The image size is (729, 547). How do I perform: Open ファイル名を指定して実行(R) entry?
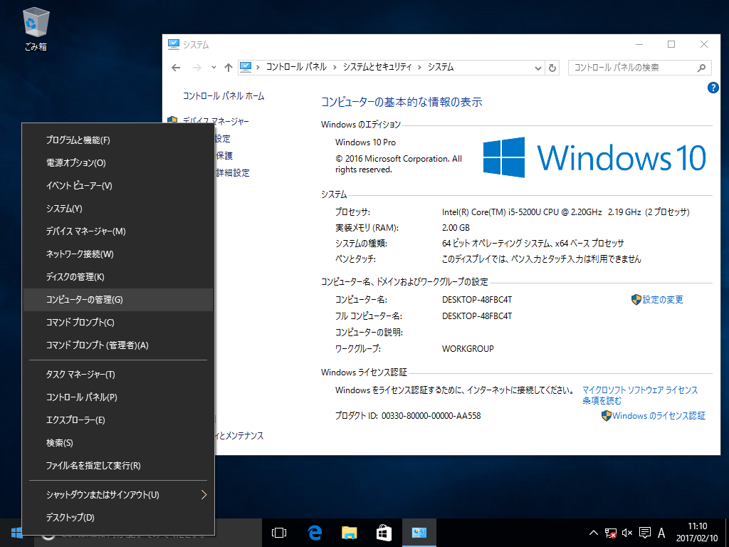click(118, 466)
